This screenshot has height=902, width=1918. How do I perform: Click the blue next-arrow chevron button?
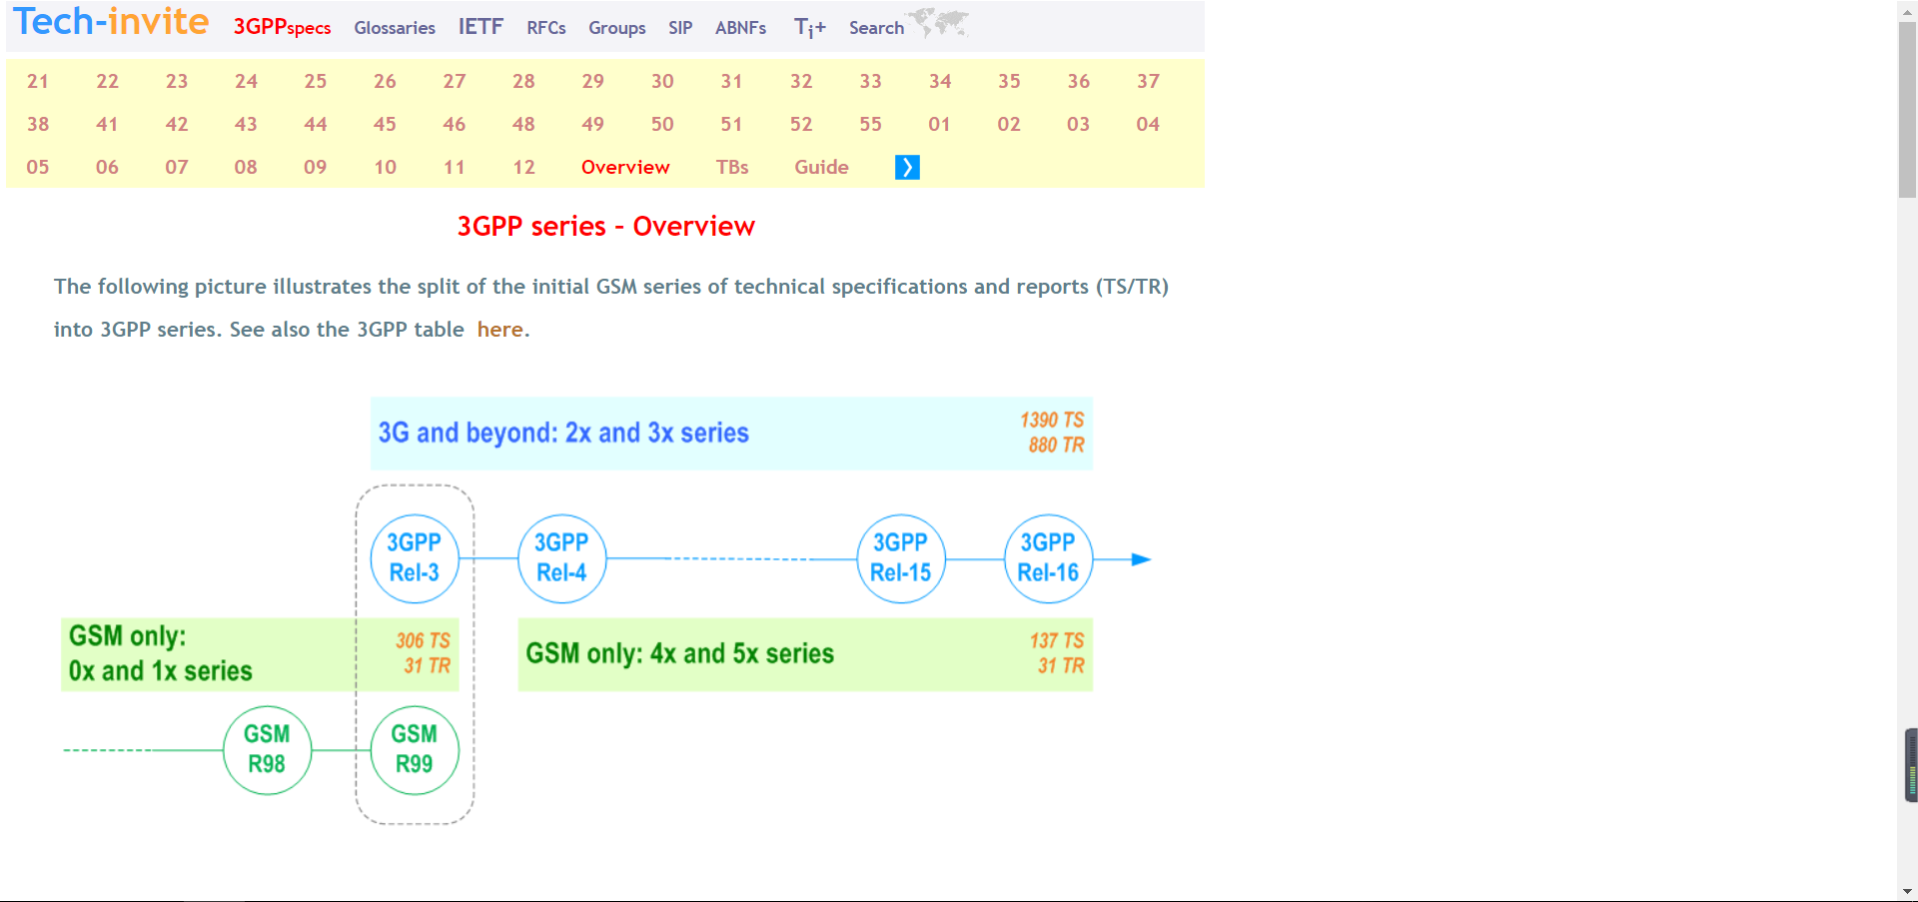tap(907, 167)
